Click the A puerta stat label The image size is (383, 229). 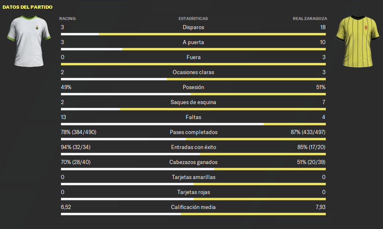click(x=193, y=42)
